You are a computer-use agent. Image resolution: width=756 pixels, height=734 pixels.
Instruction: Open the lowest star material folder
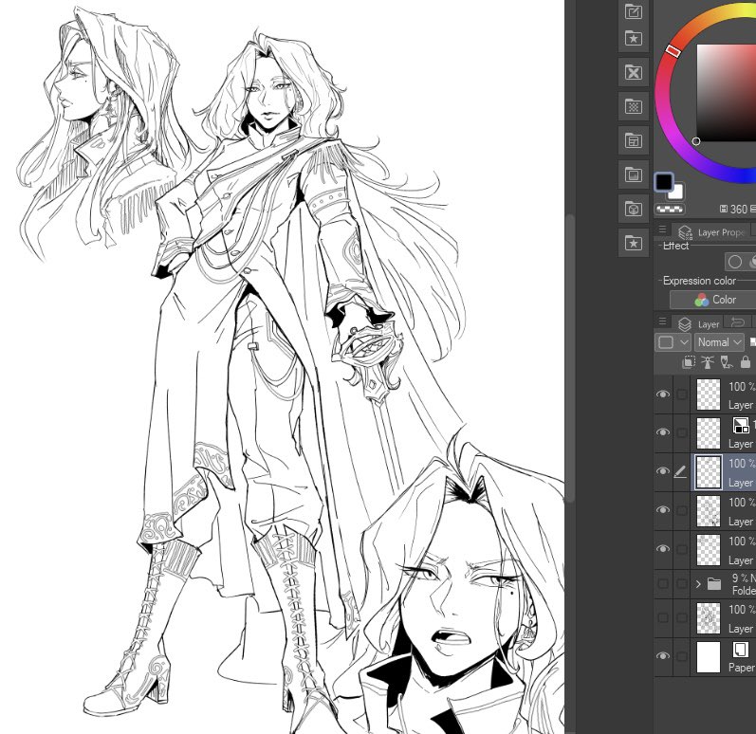tap(633, 243)
